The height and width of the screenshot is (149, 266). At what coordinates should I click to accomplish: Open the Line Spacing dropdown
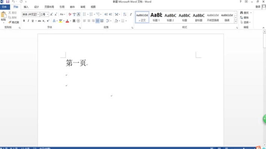click(111, 21)
